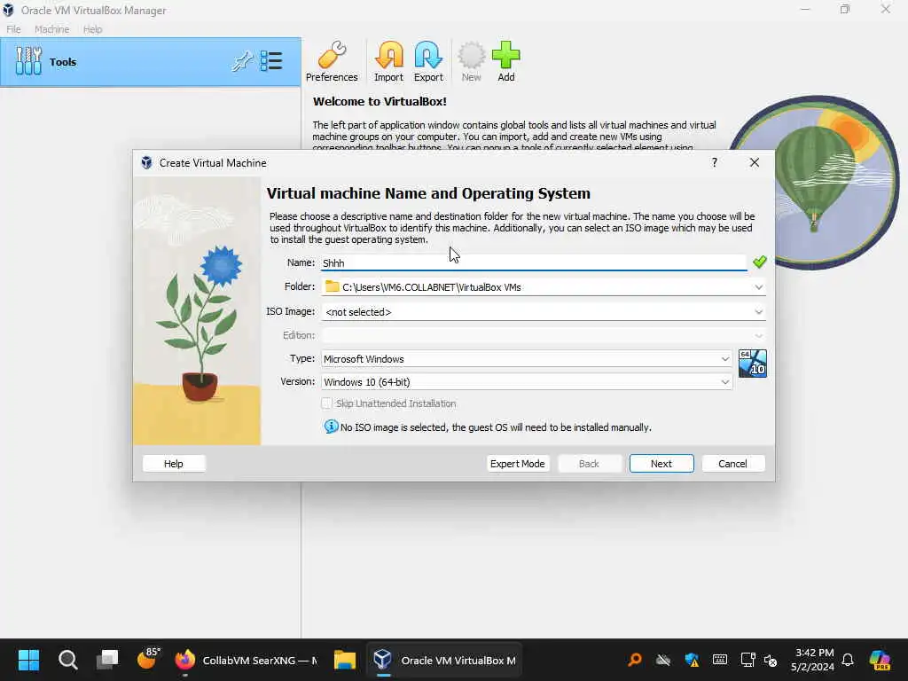
Task: Click the Tools icon in left panel
Action: [x=28, y=61]
